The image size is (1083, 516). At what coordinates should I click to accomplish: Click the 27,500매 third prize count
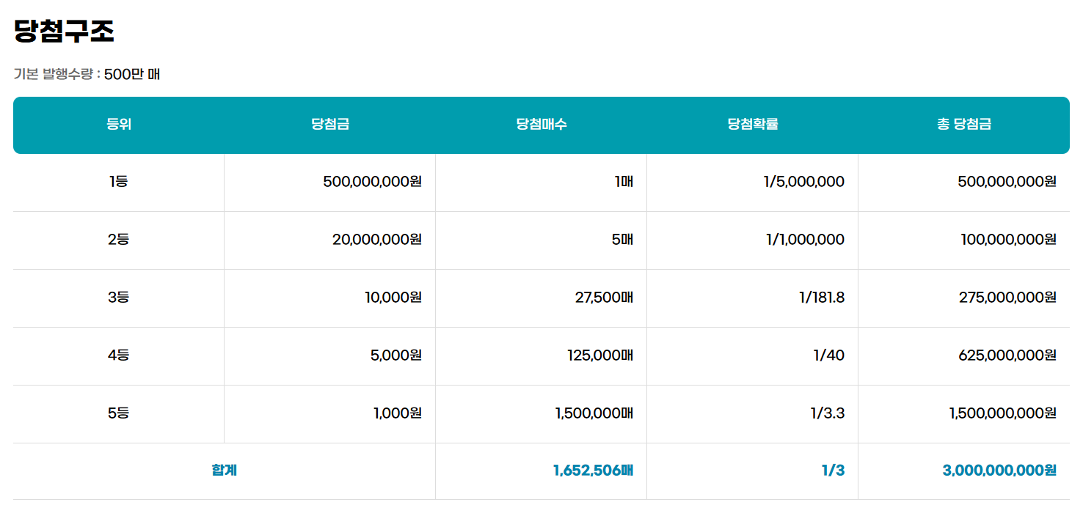[x=602, y=298]
